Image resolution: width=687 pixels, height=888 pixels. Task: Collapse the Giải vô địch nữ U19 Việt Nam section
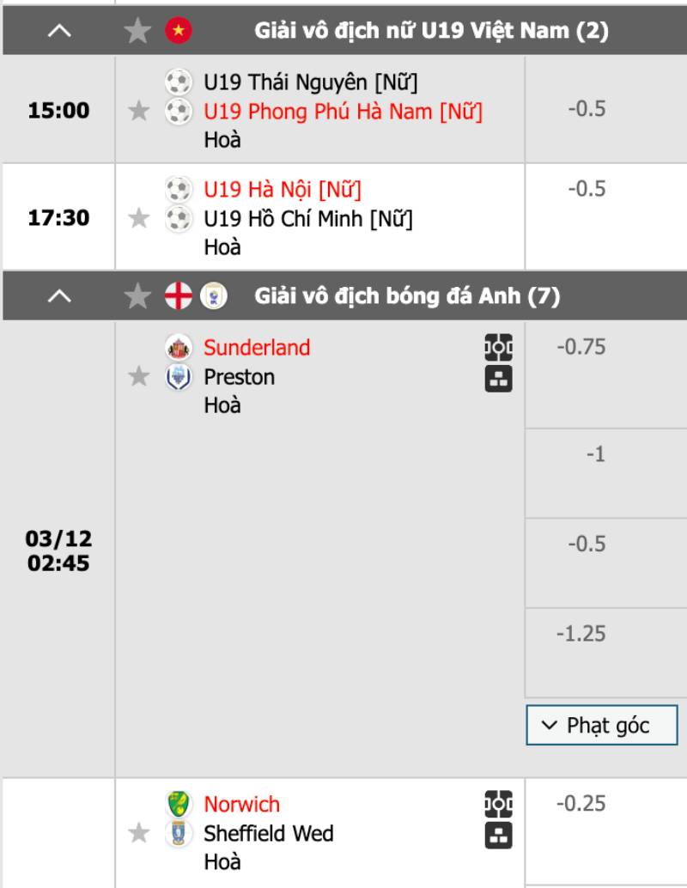coord(58,32)
